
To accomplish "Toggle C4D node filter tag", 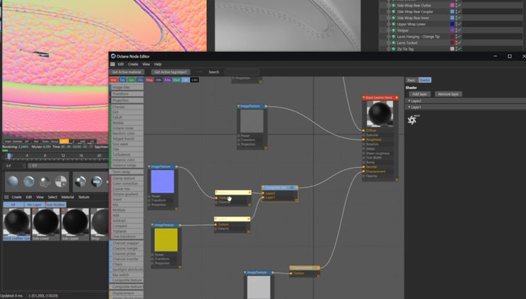I will pos(195,80).
